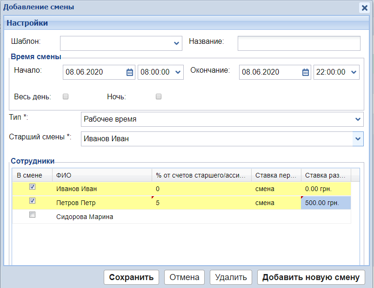This screenshot has height=288, width=374.
Task: Open the end time 22:00:00 dropdown
Action: click(354, 72)
